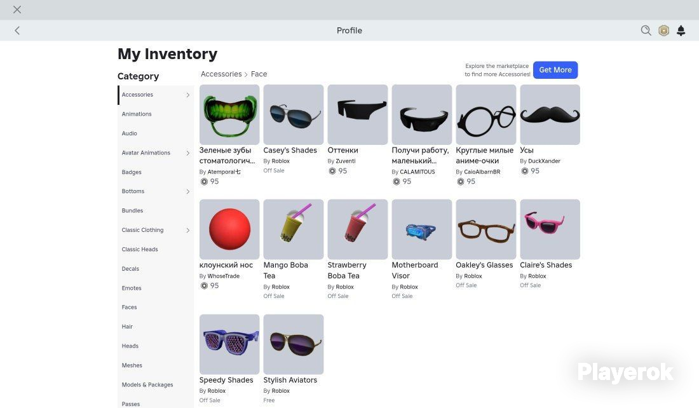Click the Stylish Aviators title
699x408 pixels.
tap(290, 380)
